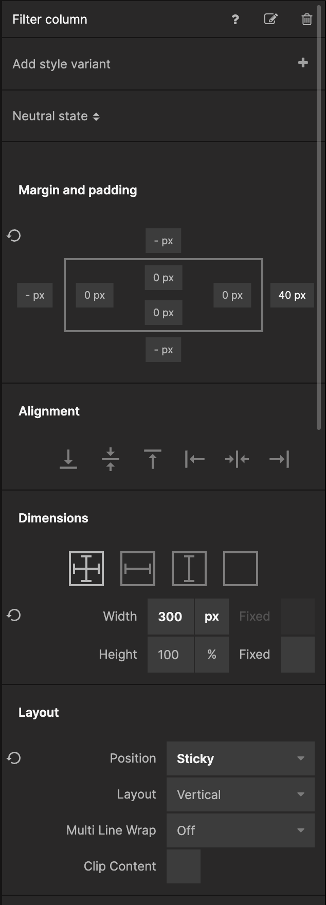The image size is (326, 905).
Task: Reset margin and padding values
Action: click(14, 236)
